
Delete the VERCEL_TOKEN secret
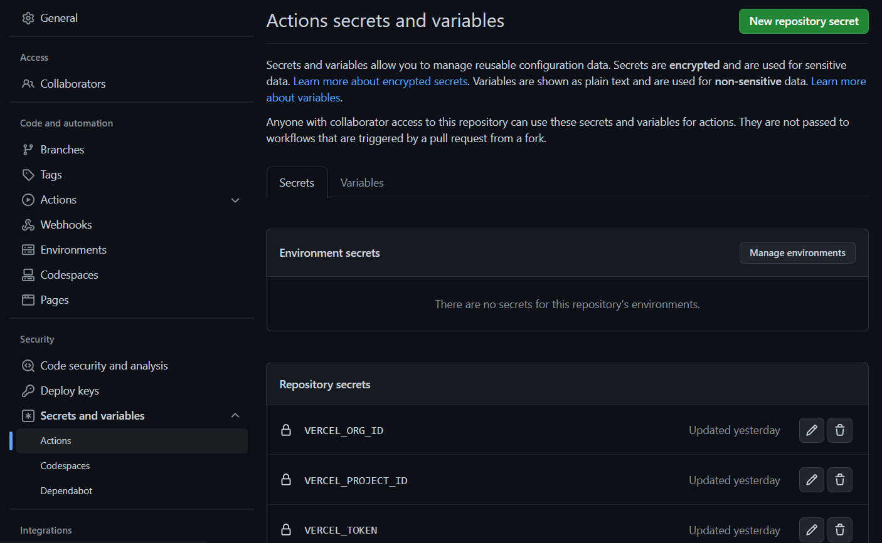tap(839, 530)
